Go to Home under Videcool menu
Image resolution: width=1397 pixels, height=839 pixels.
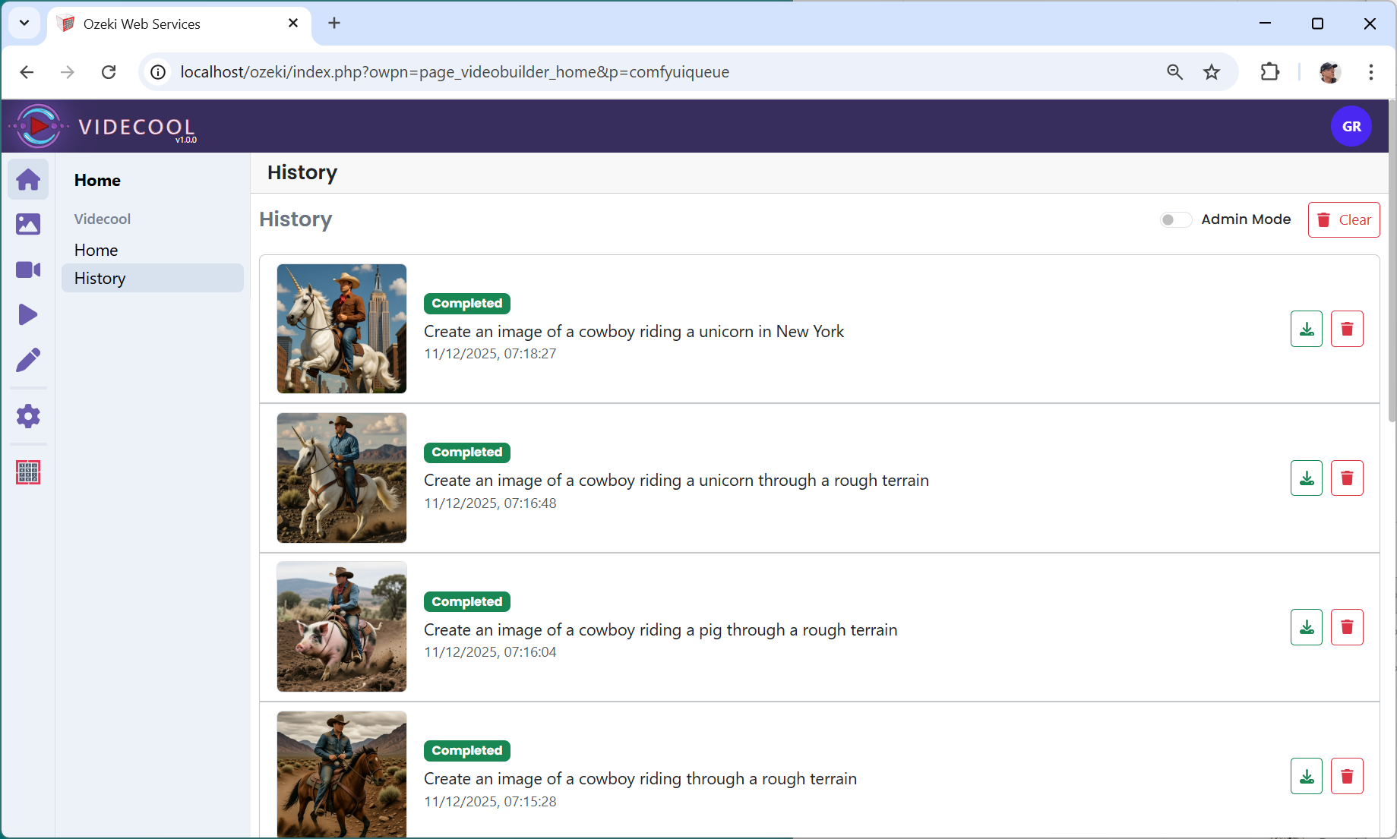pyautogui.click(x=96, y=250)
